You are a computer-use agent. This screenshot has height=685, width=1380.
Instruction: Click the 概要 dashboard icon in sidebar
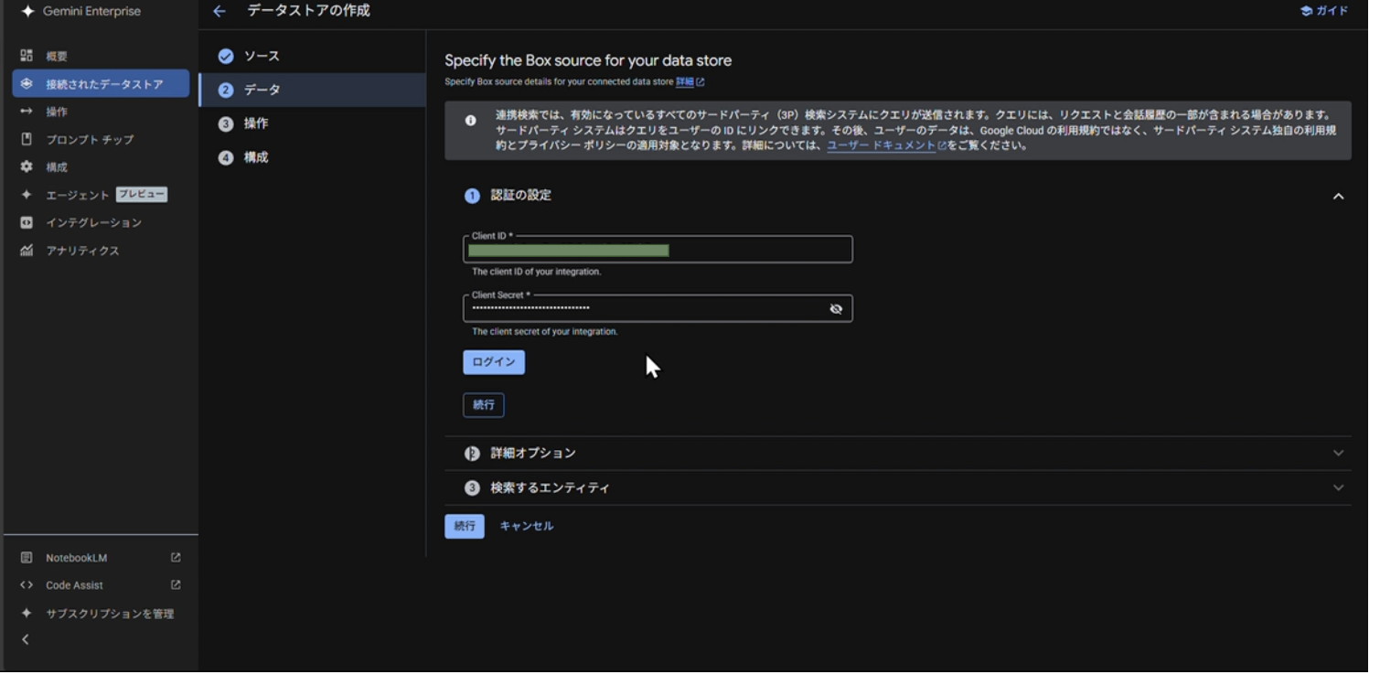click(x=27, y=56)
